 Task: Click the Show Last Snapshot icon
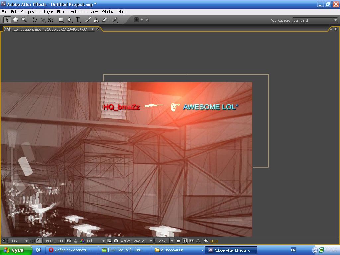coord(76,241)
